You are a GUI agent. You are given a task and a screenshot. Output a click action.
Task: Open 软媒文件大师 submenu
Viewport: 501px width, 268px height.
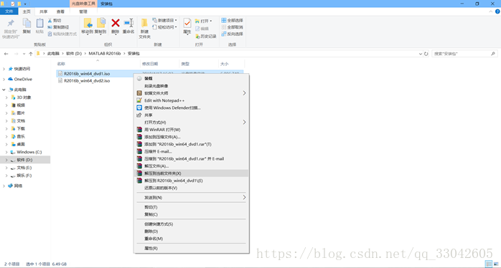[191, 93]
